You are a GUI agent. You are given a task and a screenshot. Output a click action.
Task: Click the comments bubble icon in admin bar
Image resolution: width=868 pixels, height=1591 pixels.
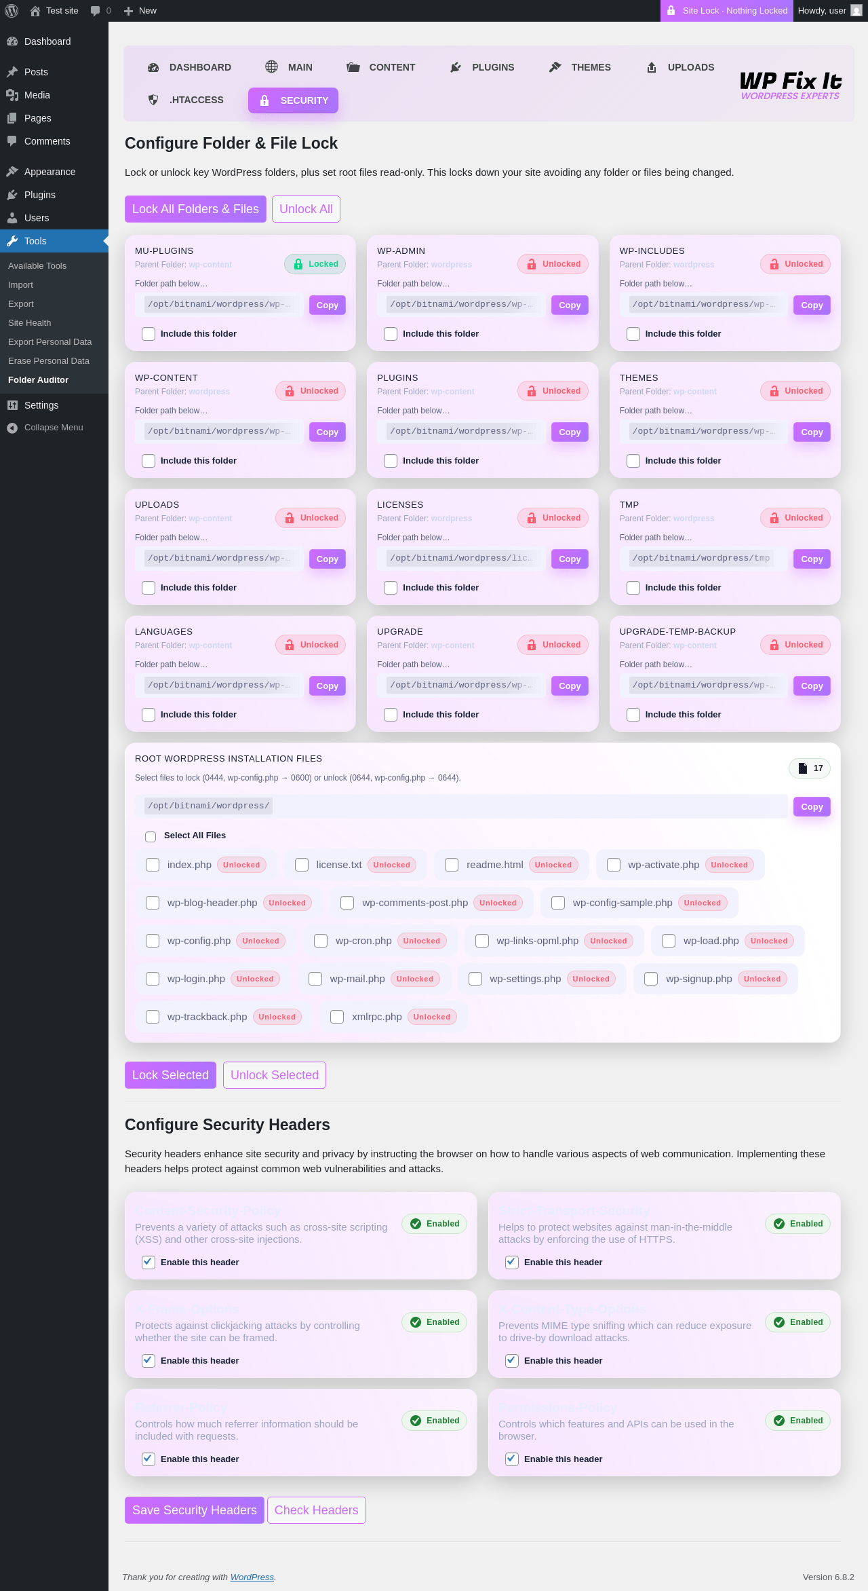[95, 11]
